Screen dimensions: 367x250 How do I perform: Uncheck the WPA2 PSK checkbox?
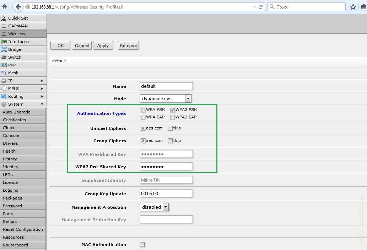point(172,110)
